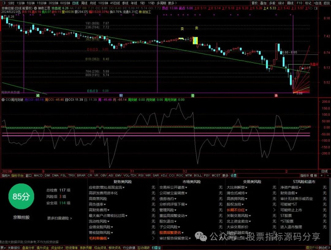Click the 2023年 date label on timeline
Viewport: 331px width, 250px height.
tap(7, 171)
